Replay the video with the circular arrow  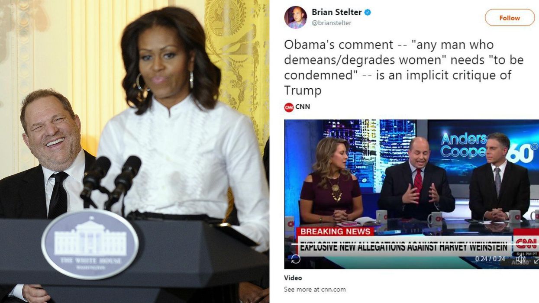pos(296,259)
